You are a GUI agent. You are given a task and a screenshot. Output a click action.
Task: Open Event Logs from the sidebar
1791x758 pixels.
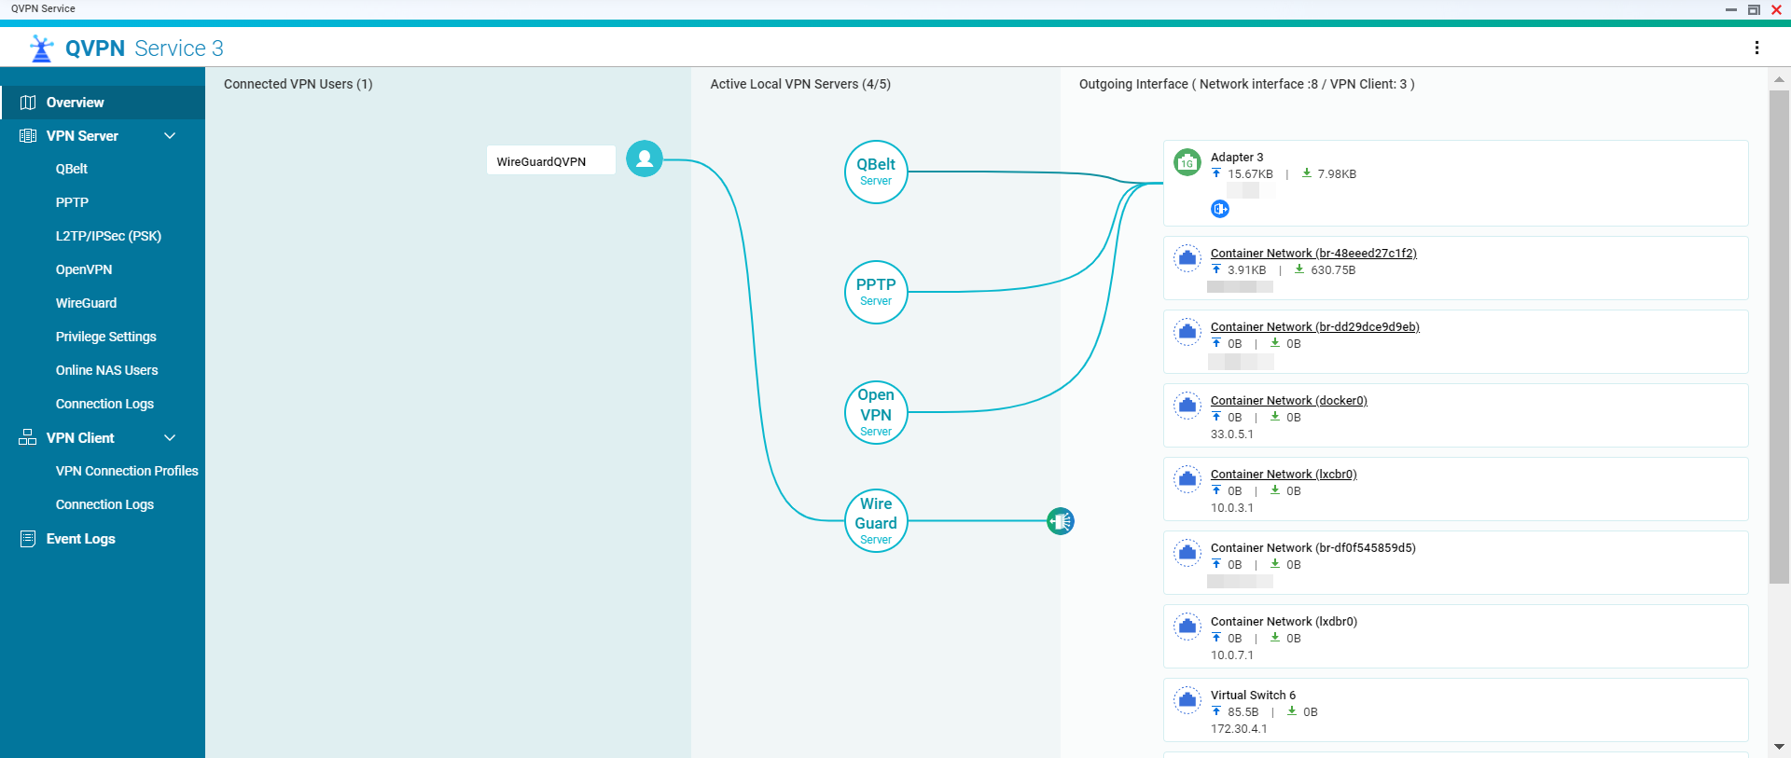(x=80, y=539)
